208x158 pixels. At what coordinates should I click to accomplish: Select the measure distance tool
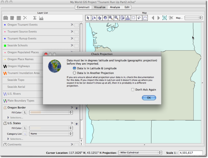(x=128, y=18)
